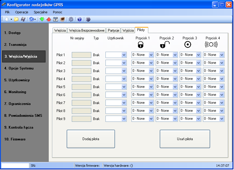Open the Specjalne menu
This screenshot has height=170, width=234.
(x=40, y=12)
